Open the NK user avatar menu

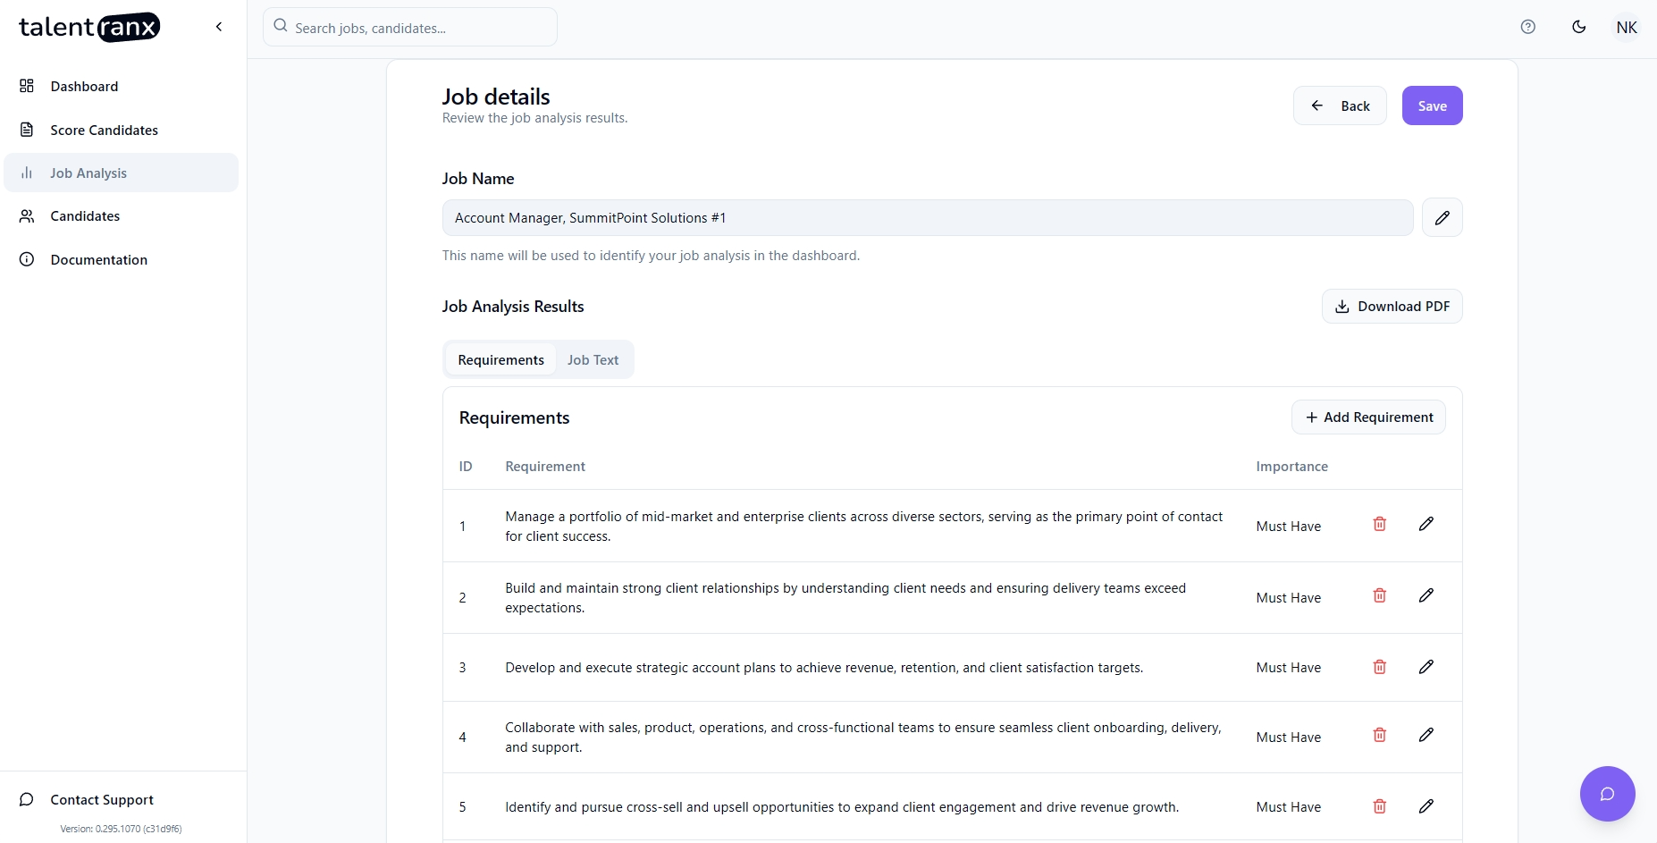click(1626, 27)
